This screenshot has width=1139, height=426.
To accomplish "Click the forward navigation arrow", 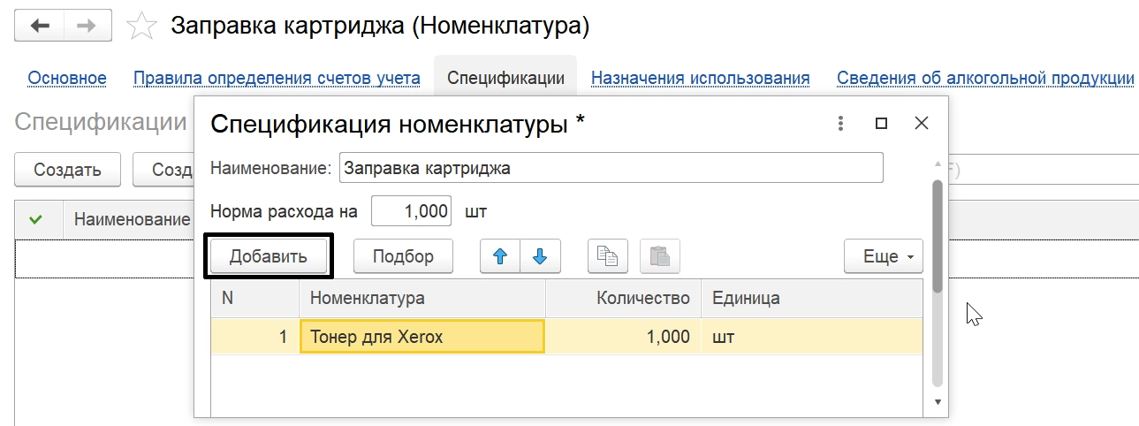I will point(87,26).
